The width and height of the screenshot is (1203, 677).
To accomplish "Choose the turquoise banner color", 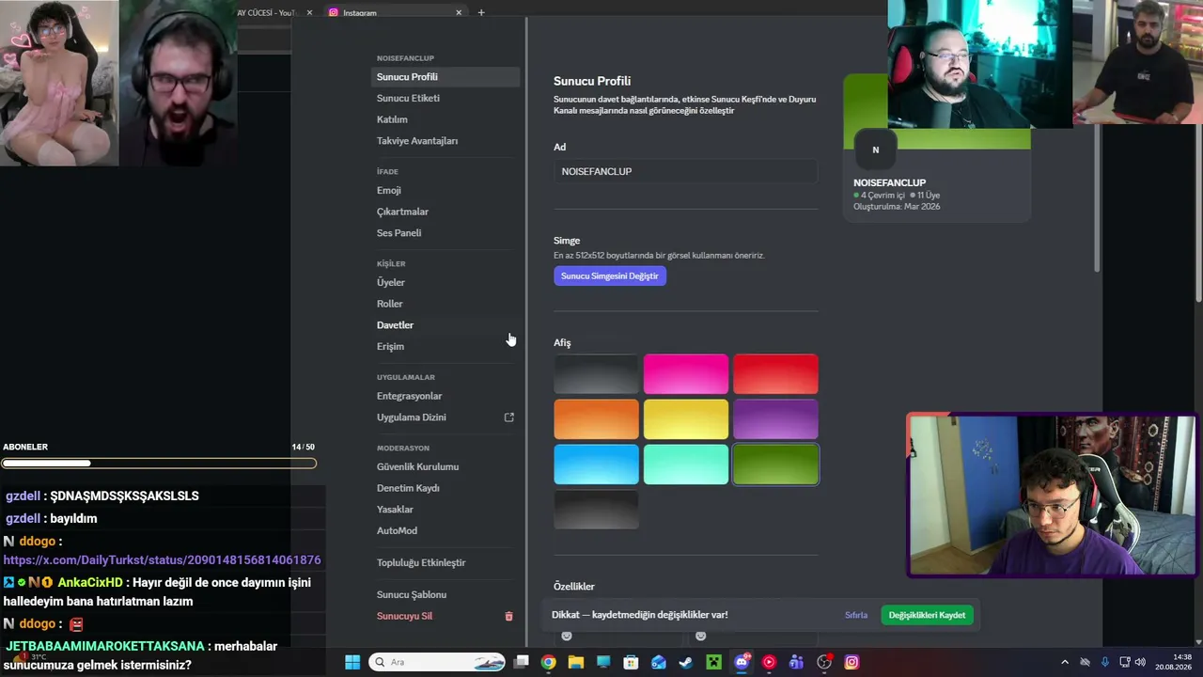I will [x=686, y=464].
